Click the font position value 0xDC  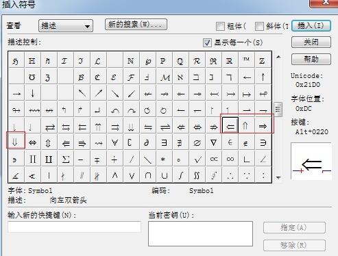[x=304, y=108]
